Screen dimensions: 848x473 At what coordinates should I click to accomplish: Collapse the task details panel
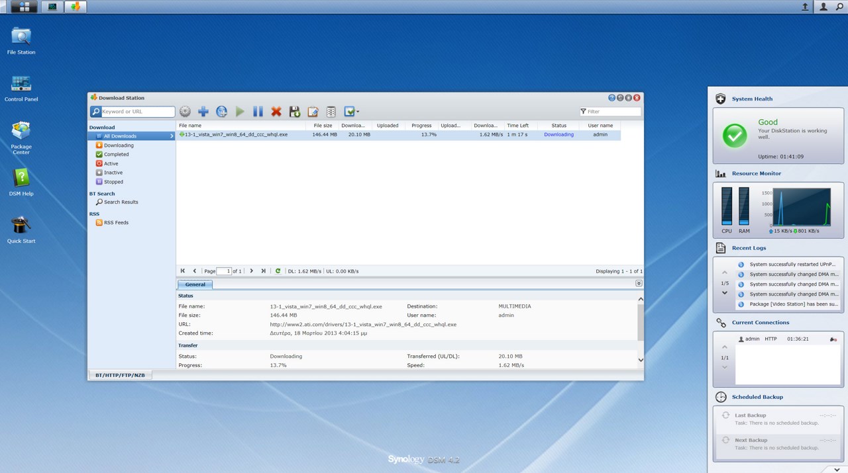[x=639, y=283]
